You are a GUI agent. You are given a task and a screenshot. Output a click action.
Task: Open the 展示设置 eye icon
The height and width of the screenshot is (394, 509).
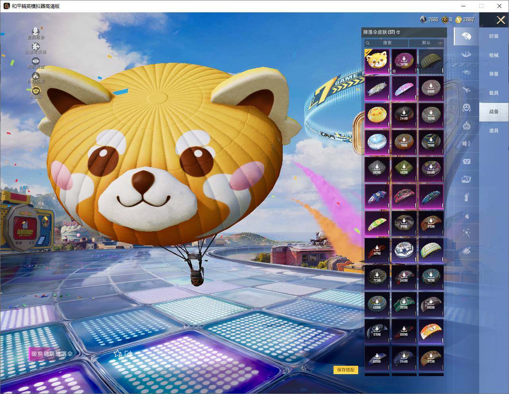[x=36, y=61]
